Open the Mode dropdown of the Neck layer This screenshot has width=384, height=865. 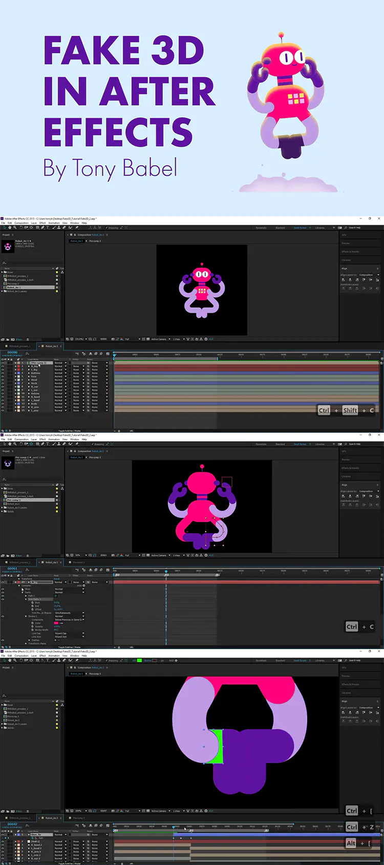[60, 383]
